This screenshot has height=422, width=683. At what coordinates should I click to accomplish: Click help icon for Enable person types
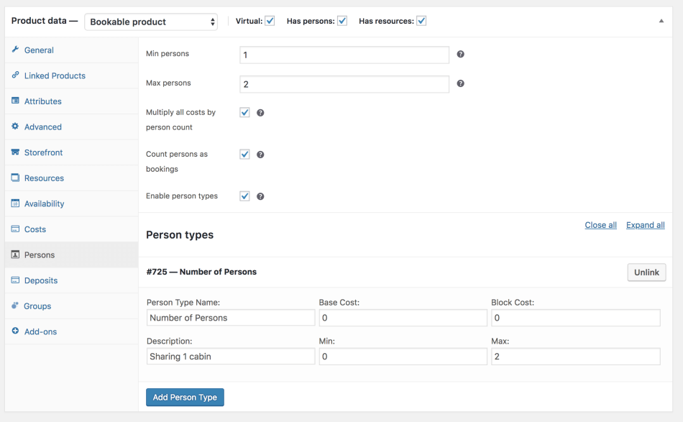[x=260, y=196]
